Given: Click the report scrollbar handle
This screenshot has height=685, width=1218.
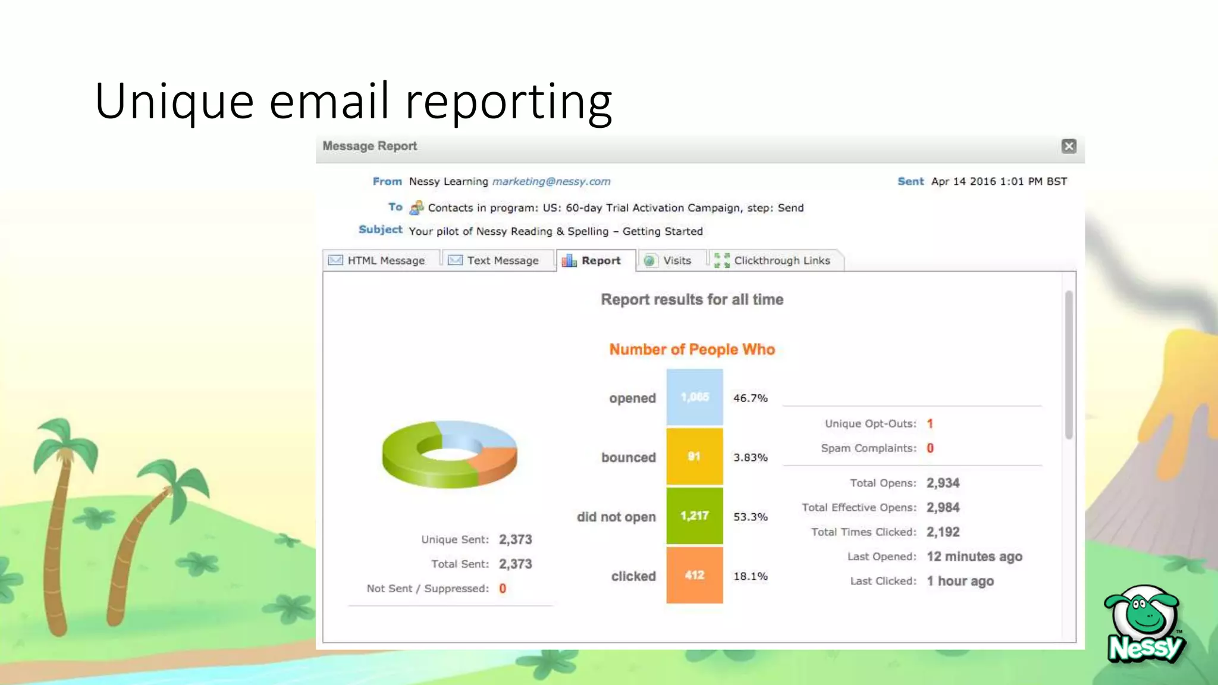Looking at the screenshot, I should [1069, 365].
